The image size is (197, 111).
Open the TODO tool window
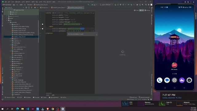coord(20,97)
